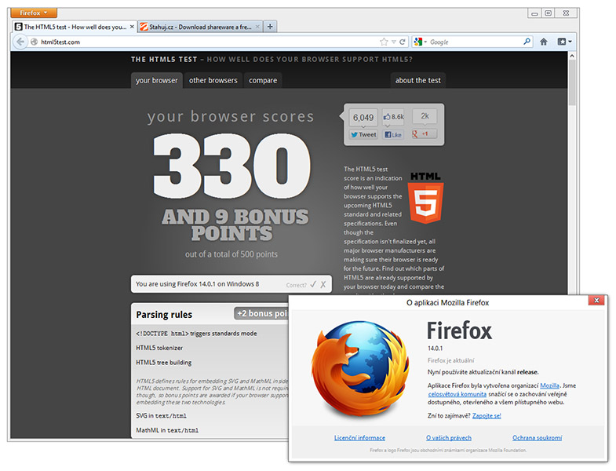Click the 2k plus-one count bubble
The width and height of the screenshot is (616, 471).
425,116
